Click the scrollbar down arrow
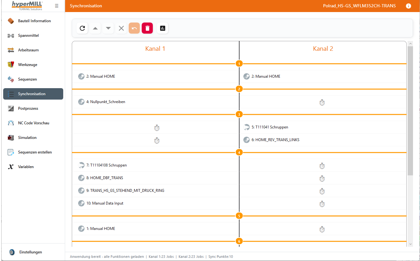This screenshot has width=420, height=261. pyautogui.click(x=410, y=244)
